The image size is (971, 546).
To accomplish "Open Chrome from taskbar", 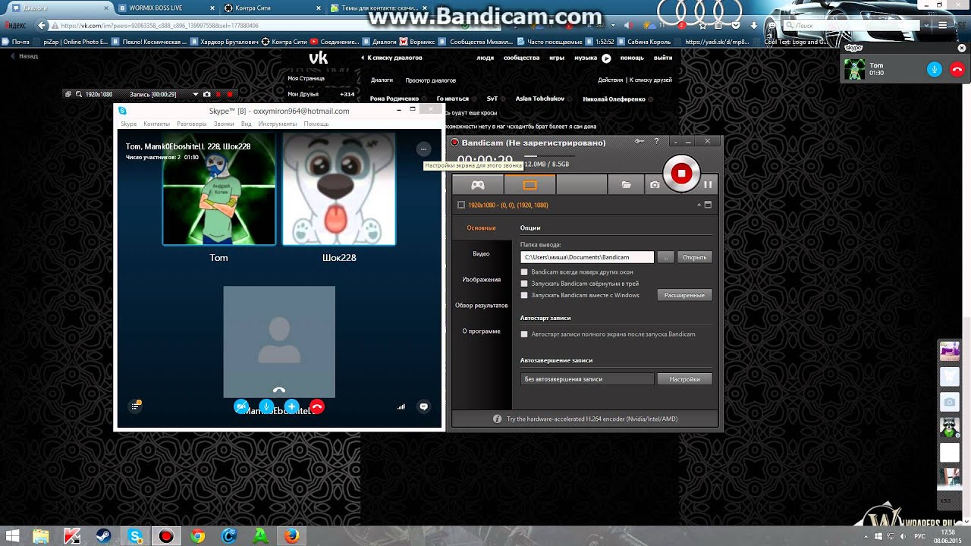I will [x=198, y=536].
